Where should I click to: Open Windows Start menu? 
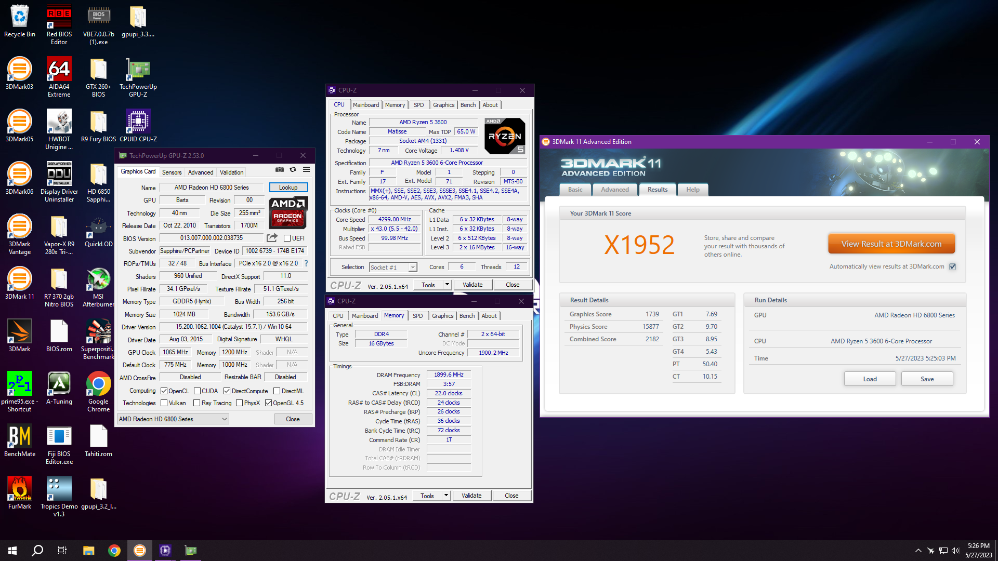point(12,551)
